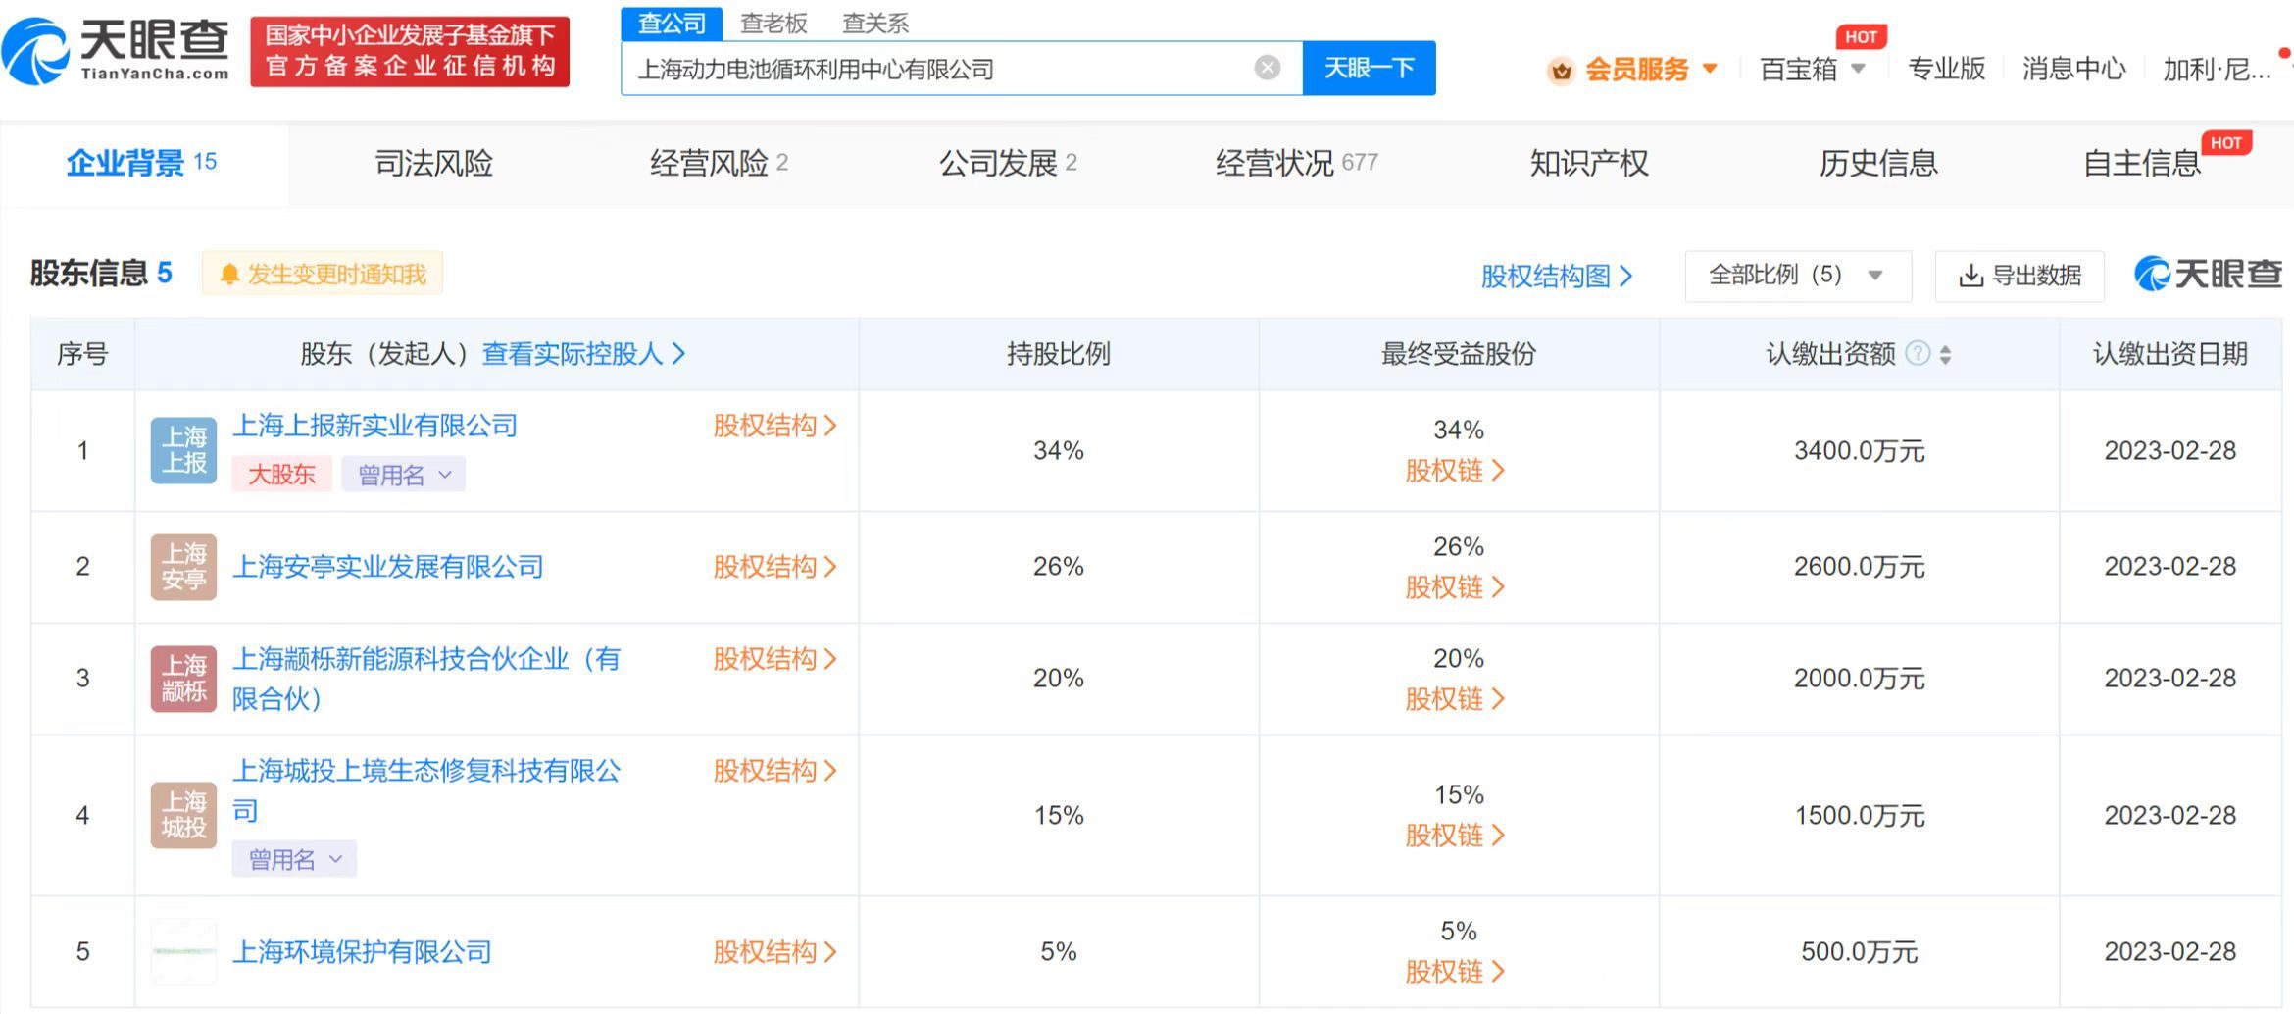Open the 全部比例 (5) dropdown
2294x1014 pixels.
click(x=1798, y=276)
